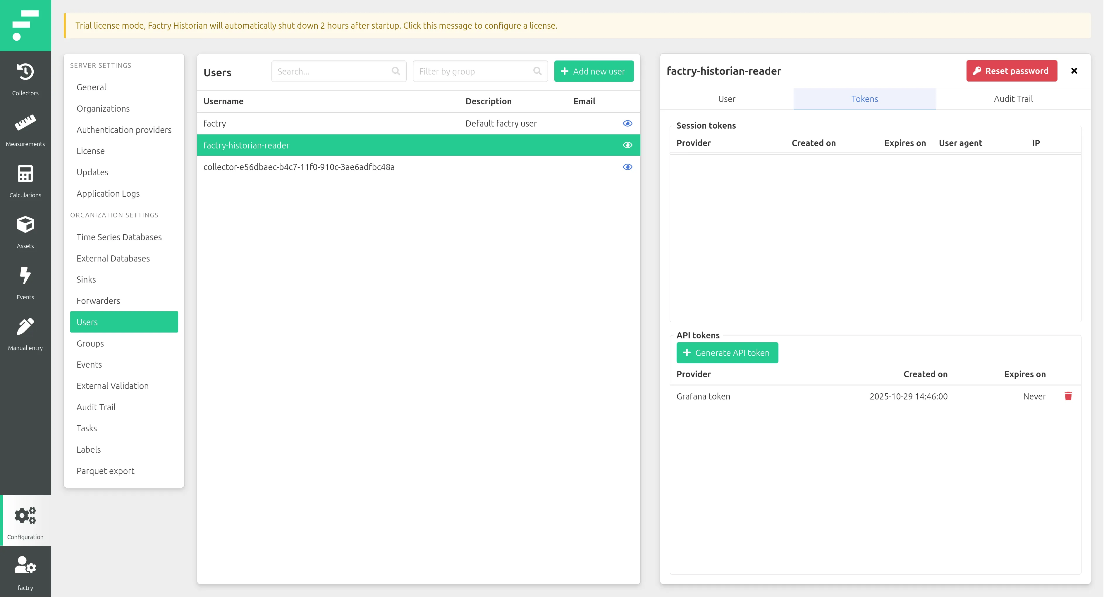Click the Factry logo
Image resolution: width=1104 pixels, height=597 pixels.
click(x=25, y=25)
